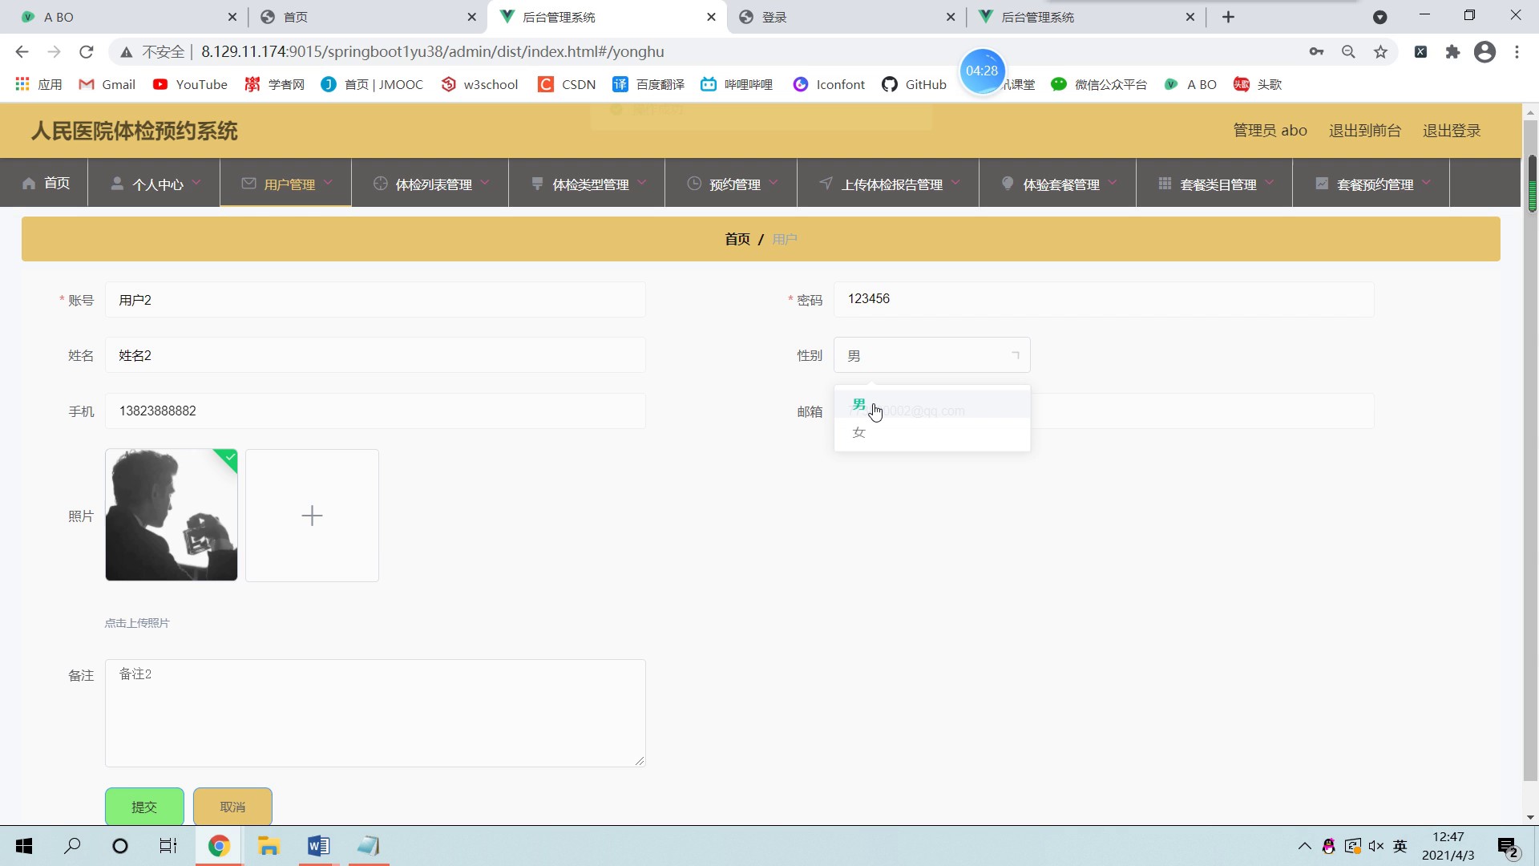
Task: Expand the 体检类型管理 dropdown menu
Action: (x=589, y=183)
